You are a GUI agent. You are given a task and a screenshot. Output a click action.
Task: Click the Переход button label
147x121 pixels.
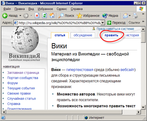pos(119,23)
